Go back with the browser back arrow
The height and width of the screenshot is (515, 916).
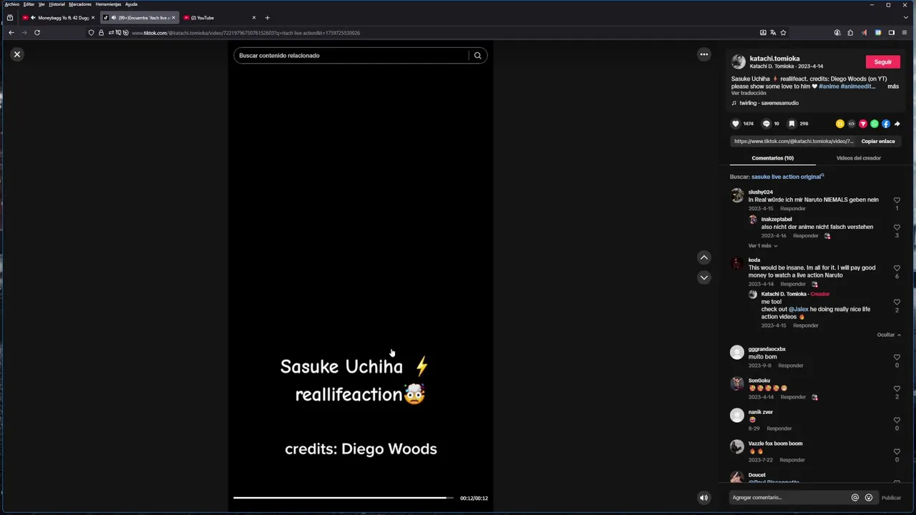tap(11, 33)
